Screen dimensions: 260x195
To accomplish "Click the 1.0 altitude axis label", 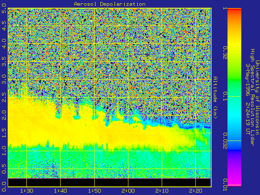I will pyautogui.click(x=4, y=151).
